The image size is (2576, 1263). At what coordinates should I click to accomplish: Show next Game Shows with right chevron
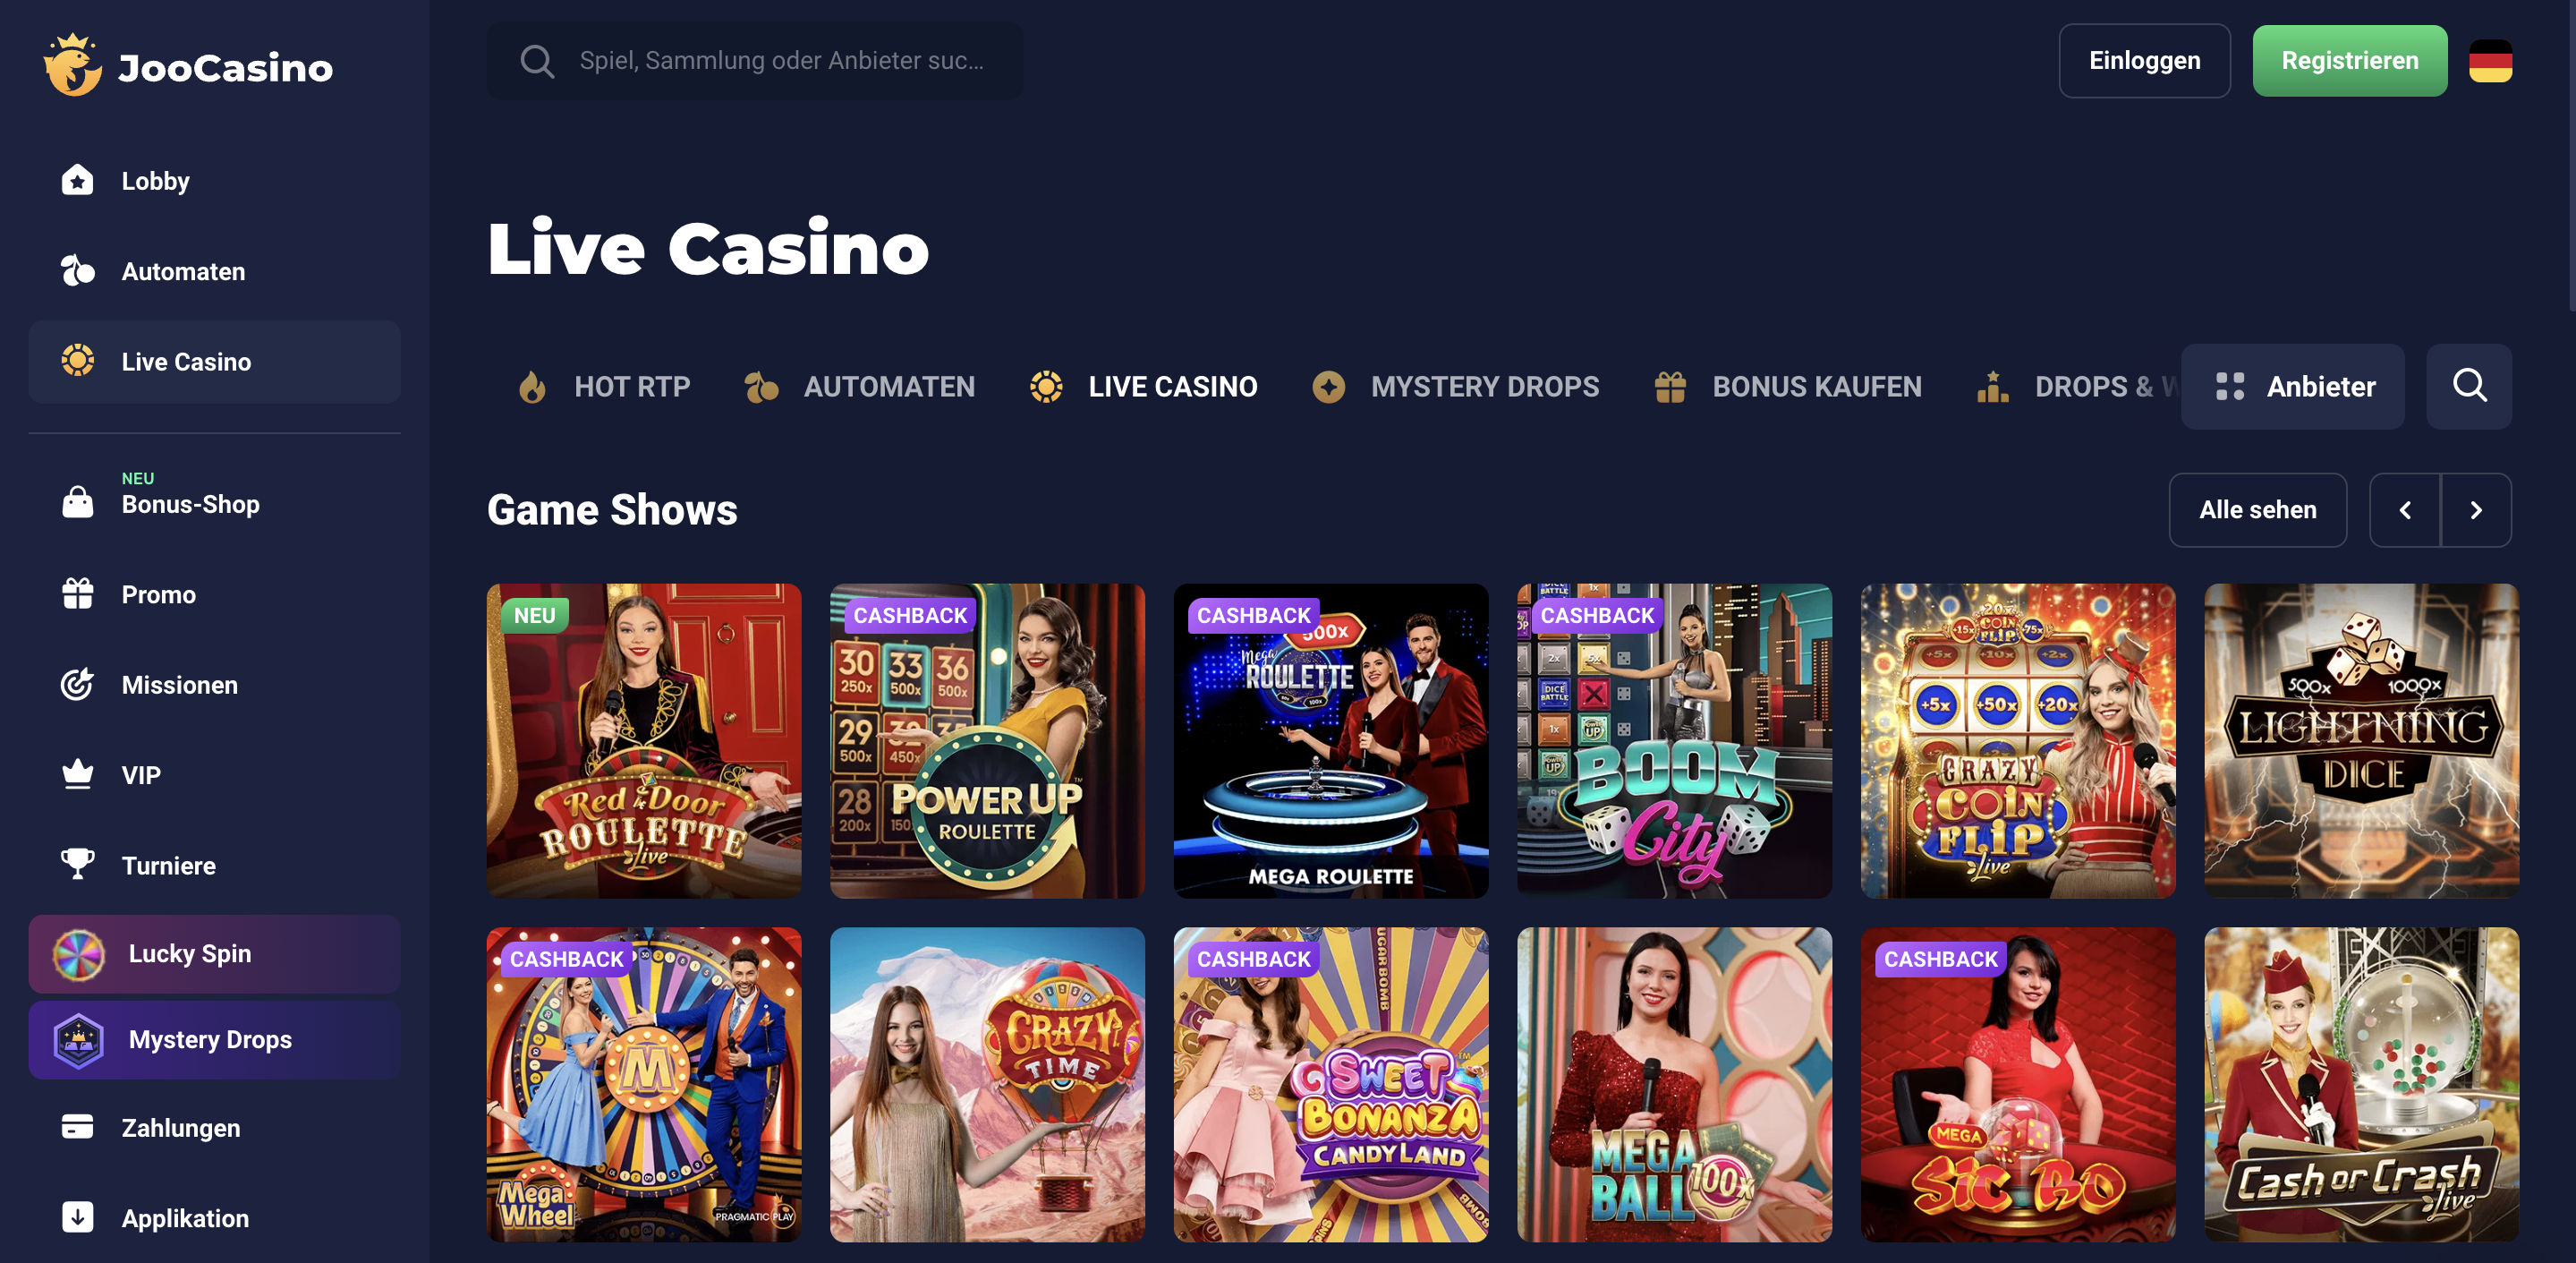pyautogui.click(x=2475, y=510)
